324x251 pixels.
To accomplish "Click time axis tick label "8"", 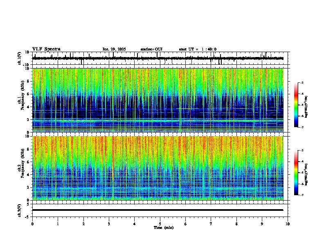I will point(236,224).
